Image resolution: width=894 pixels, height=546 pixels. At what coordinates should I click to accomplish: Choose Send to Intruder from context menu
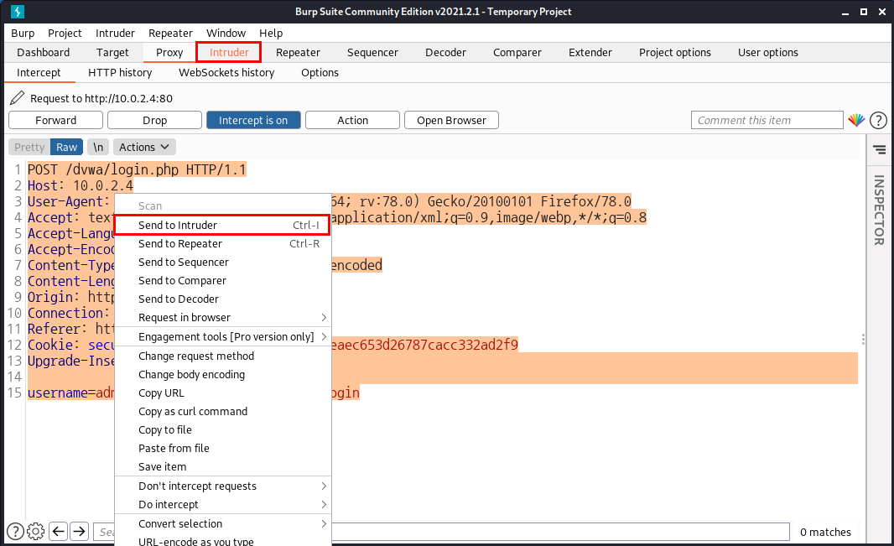223,225
